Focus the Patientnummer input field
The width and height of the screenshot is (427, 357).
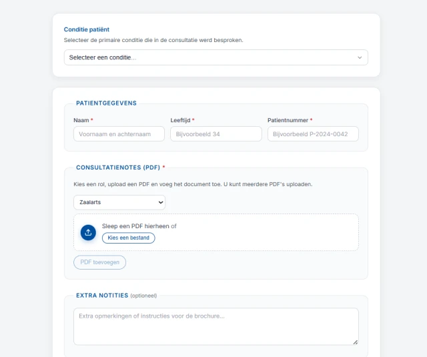(313, 134)
